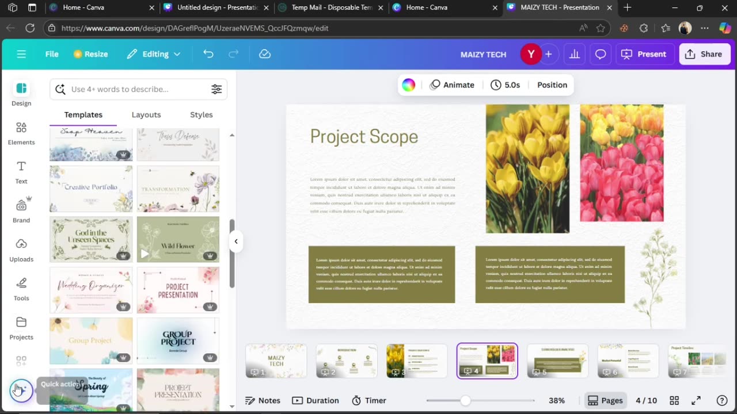Image resolution: width=737 pixels, height=414 pixels.
Task: Select the pink Project Presentation template
Action: [178, 290]
